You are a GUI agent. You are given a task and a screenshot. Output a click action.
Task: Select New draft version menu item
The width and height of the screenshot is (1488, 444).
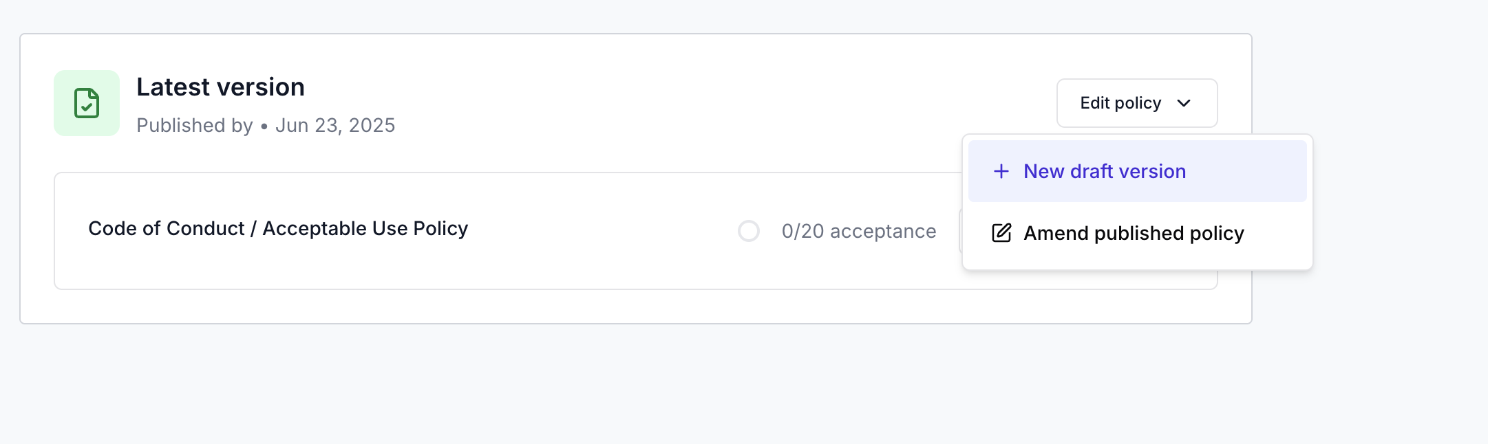point(1137,171)
